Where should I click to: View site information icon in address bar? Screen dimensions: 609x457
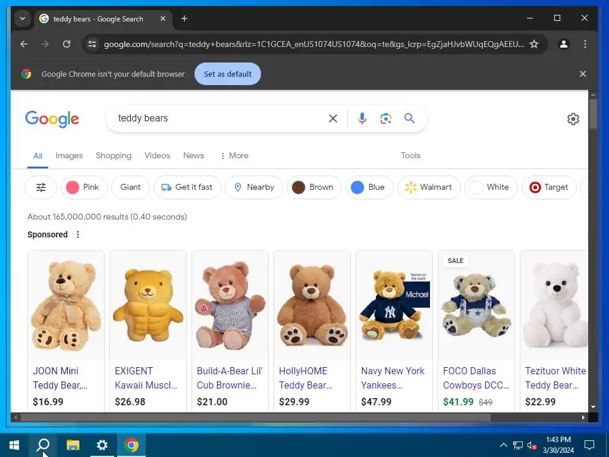(x=92, y=44)
